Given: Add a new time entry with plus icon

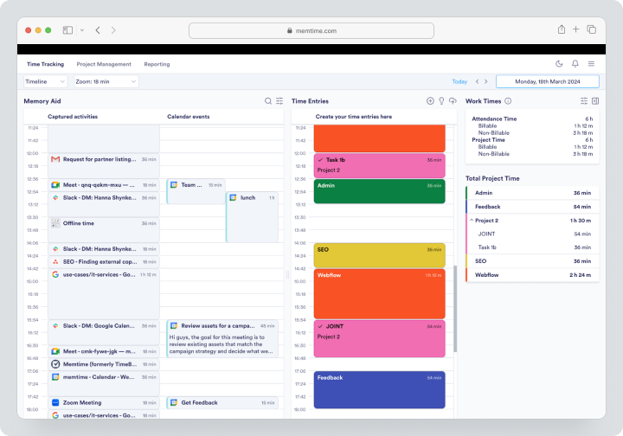Looking at the screenshot, I should coord(430,101).
